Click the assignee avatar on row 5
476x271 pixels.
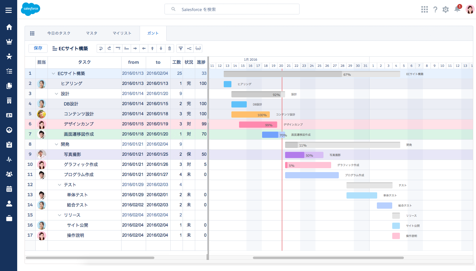point(41,114)
